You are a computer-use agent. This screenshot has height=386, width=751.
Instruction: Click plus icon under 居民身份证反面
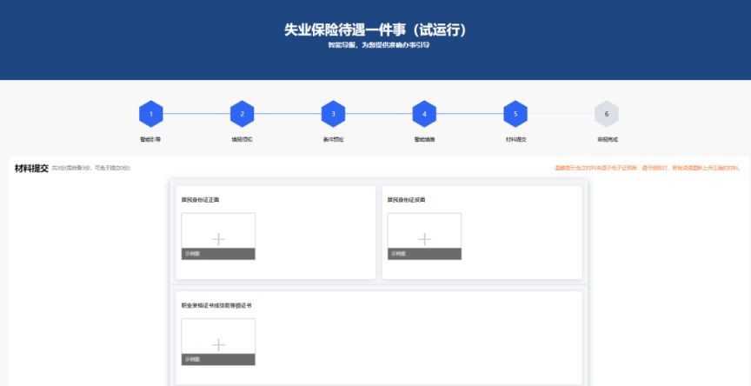pyautogui.click(x=424, y=238)
